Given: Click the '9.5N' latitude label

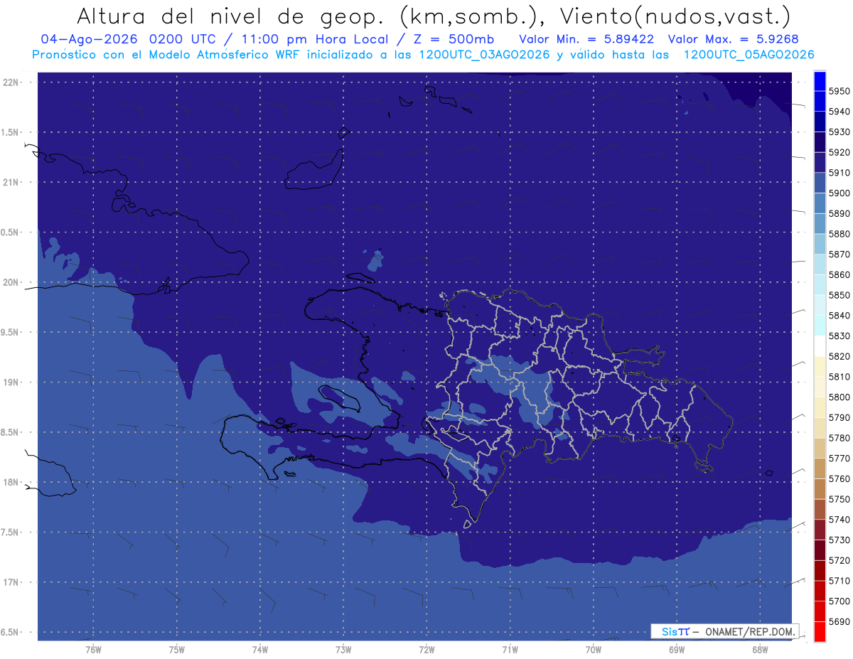Looking at the screenshot, I should pyautogui.click(x=11, y=332).
